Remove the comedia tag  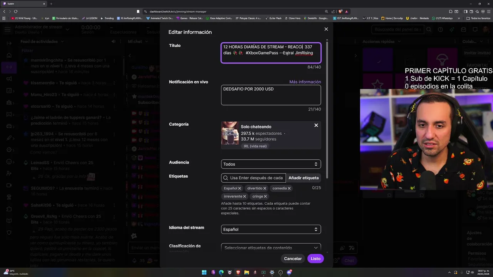[x=289, y=189]
